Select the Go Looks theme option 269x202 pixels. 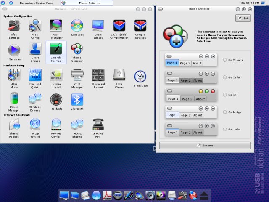coord(225,129)
